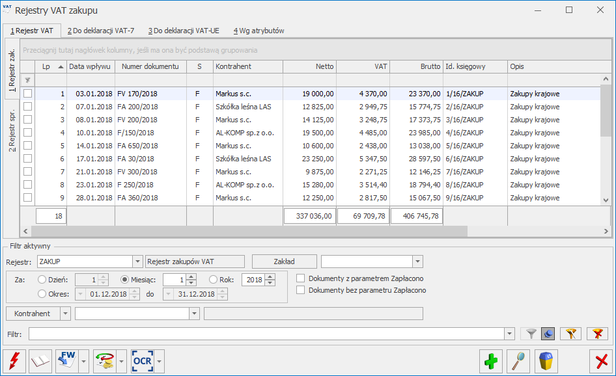Click the FW document import icon
This screenshot has height=376, width=616.
point(67,361)
